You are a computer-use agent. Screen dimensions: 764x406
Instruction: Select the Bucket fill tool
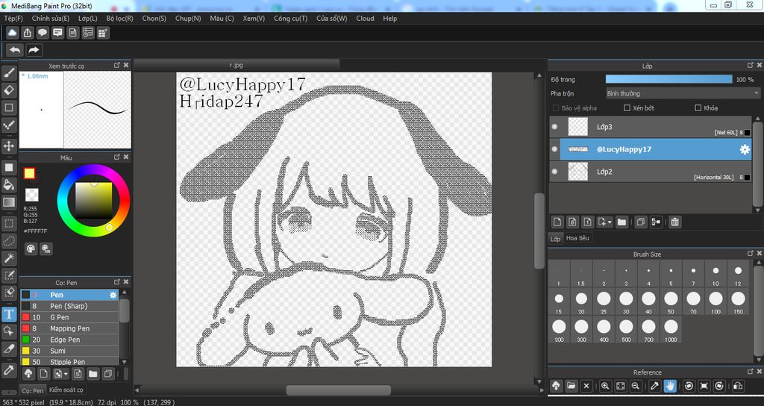pos(9,185)
